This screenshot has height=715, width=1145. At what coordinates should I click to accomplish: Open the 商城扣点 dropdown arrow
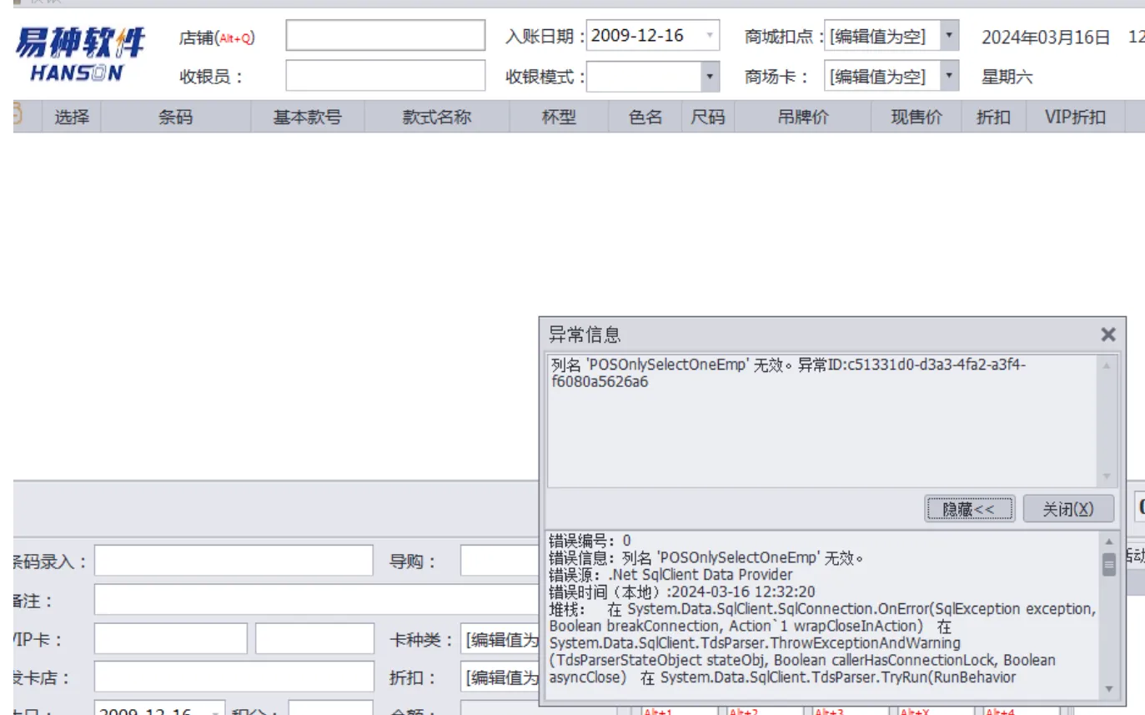(949, 36)
